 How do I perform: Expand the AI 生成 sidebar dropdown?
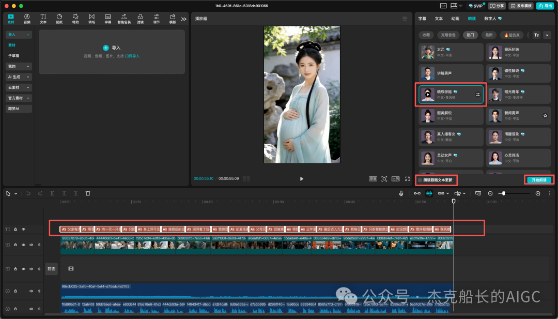pyautogui.click(x=28, y=77)
